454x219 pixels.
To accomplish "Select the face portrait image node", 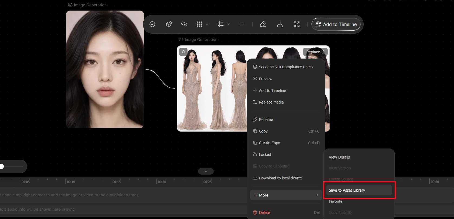I will point(105,69).
